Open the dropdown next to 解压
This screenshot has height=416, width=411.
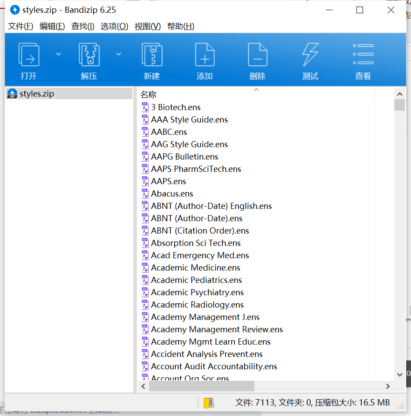117,54
